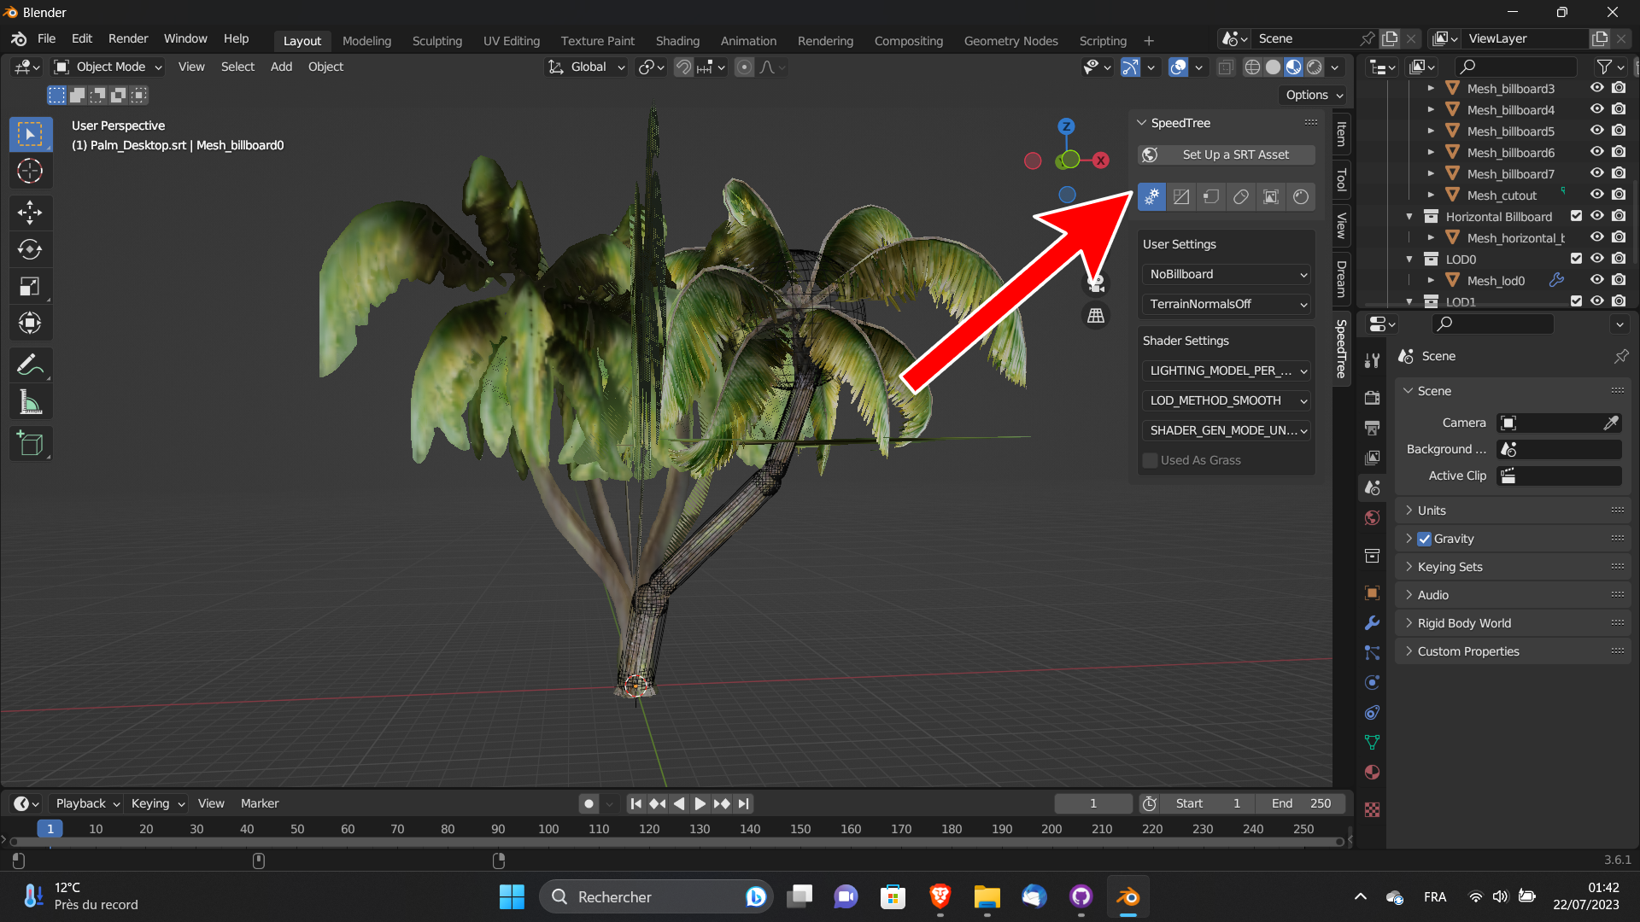Open the Render menu
This screenshot has width=1640, height=922.
127,38
